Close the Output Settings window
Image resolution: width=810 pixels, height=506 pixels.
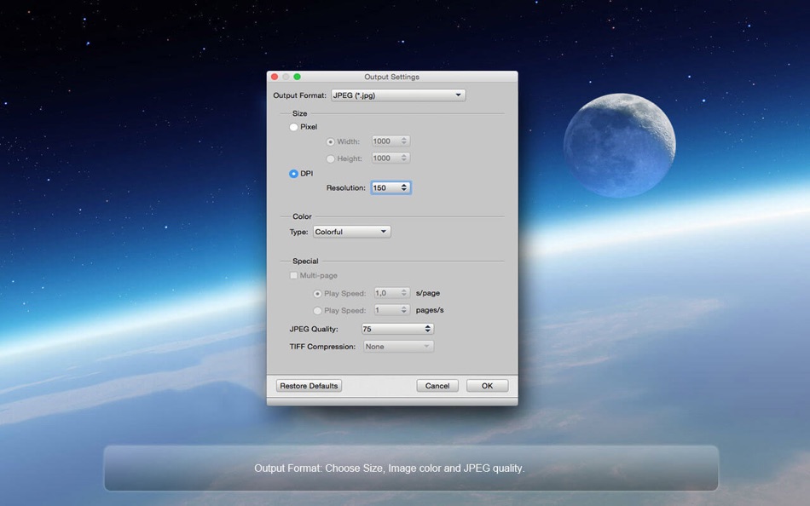pos(275,77)
